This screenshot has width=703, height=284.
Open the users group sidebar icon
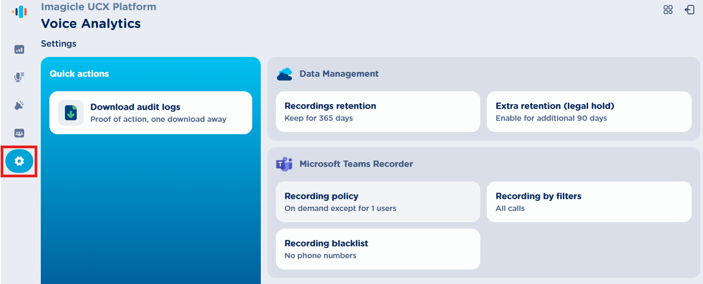coord(19,133)
